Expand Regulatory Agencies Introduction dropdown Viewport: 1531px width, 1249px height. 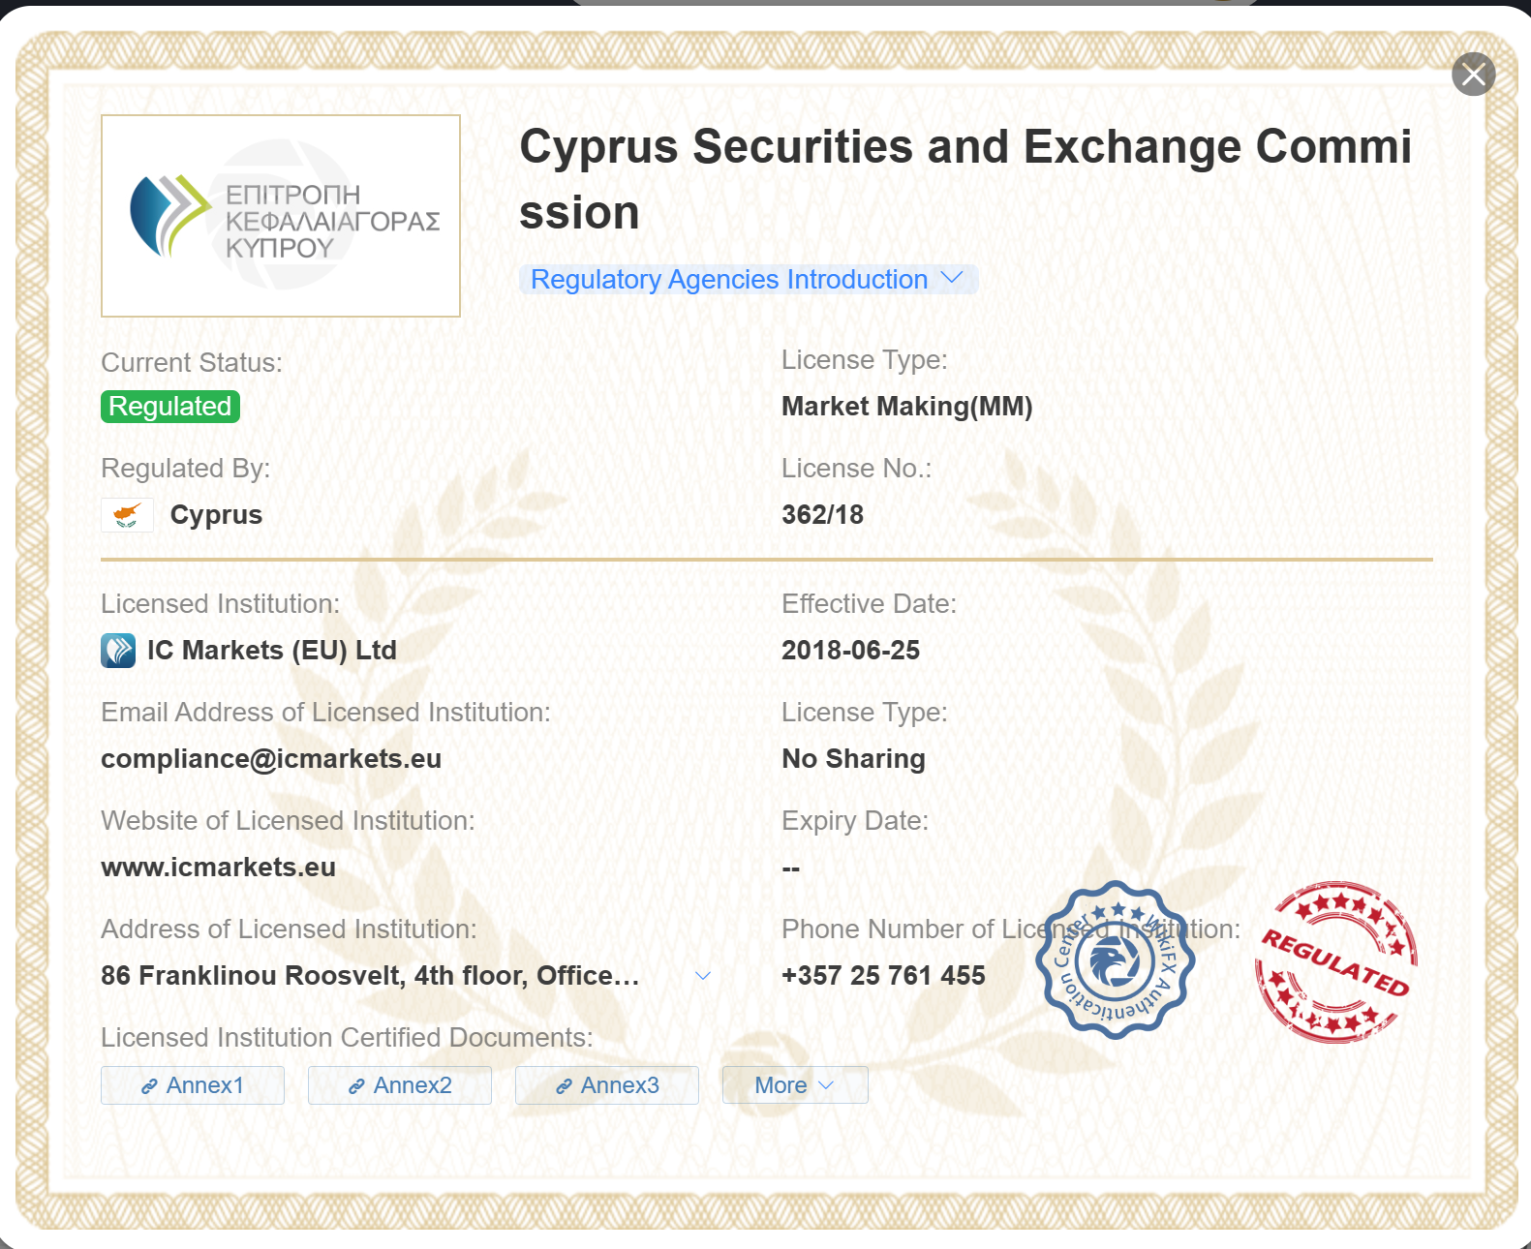point(749,280)
